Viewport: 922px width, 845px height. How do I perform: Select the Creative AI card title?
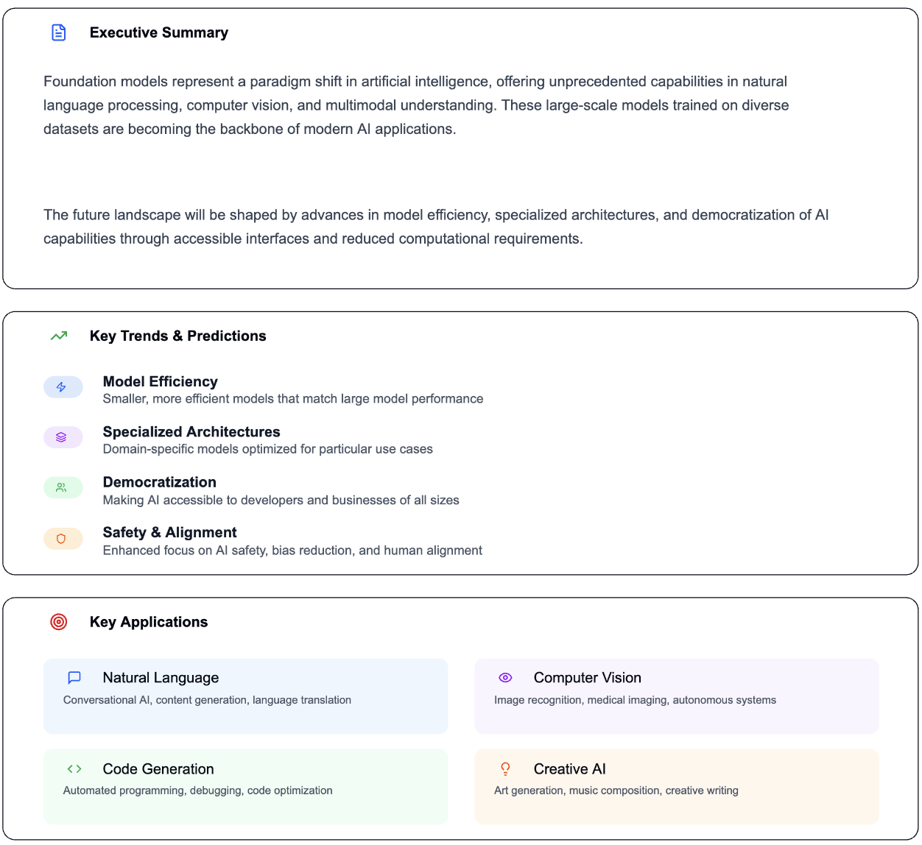(x=570, y=769)
